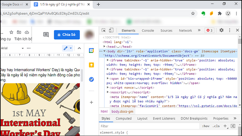242x136 pixels.
Task: Toggle the :hov element state panel
Action: click(x=206, y=126)
